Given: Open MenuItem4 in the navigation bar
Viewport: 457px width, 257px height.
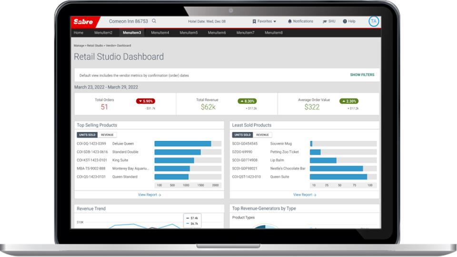Looking at the screenshot, I should [160, 33].
